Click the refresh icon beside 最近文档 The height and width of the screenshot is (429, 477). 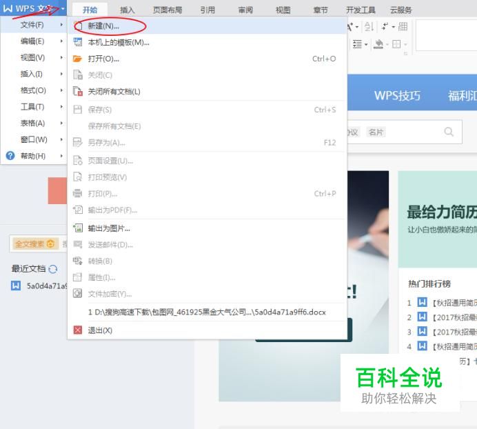tap(53, 269)
